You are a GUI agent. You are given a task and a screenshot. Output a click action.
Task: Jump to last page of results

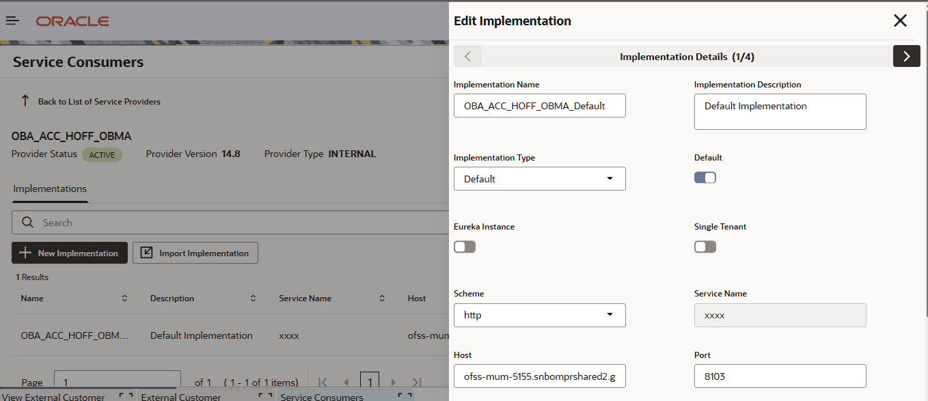417,383
